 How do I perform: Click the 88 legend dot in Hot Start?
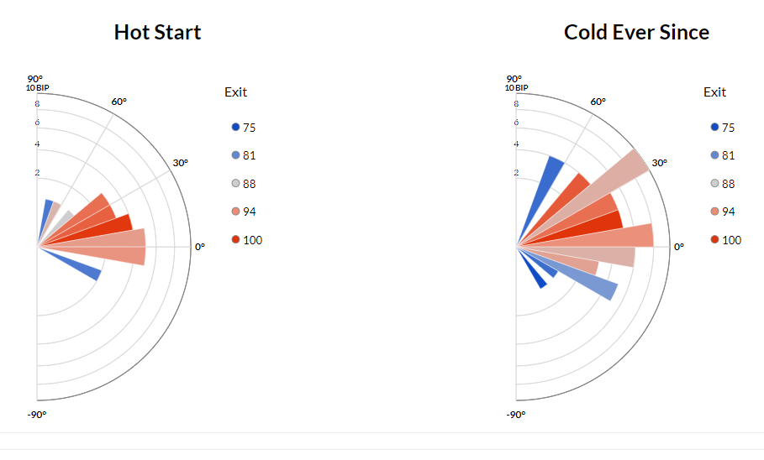(x=235, y=184)
